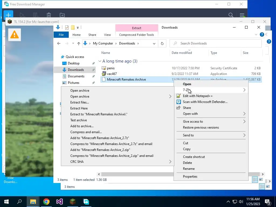Click the trash icon in Free Download Manager

coord(49,15)
